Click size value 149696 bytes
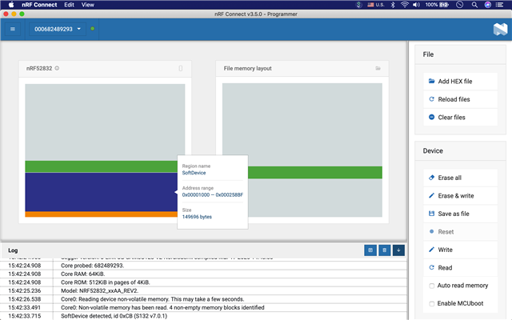The width and height of the screenshot is (512, 320). coord(197,217)
